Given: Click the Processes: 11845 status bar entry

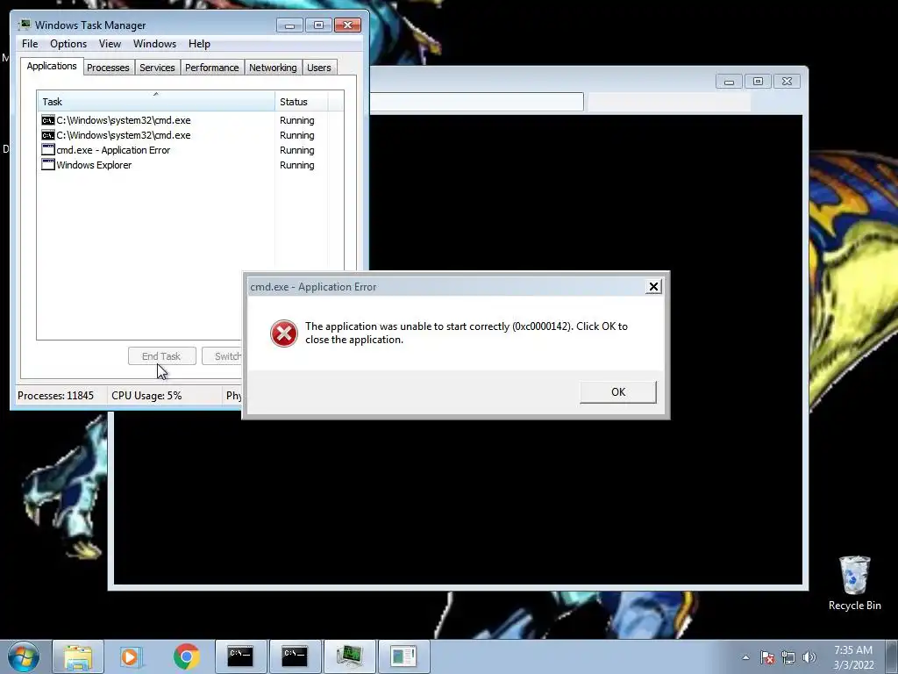Looking at the screenshot, I should (55, 396).
